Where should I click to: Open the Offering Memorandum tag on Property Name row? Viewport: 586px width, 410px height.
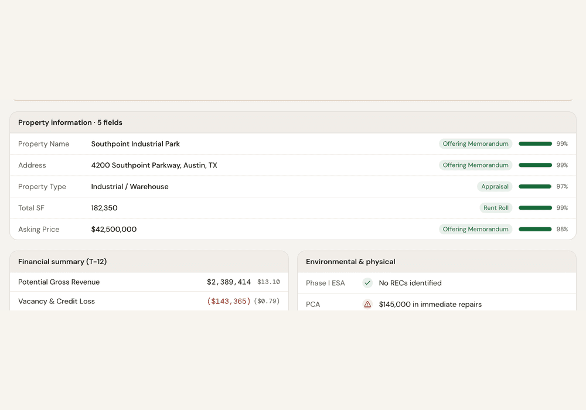click(x=475, y=143)
